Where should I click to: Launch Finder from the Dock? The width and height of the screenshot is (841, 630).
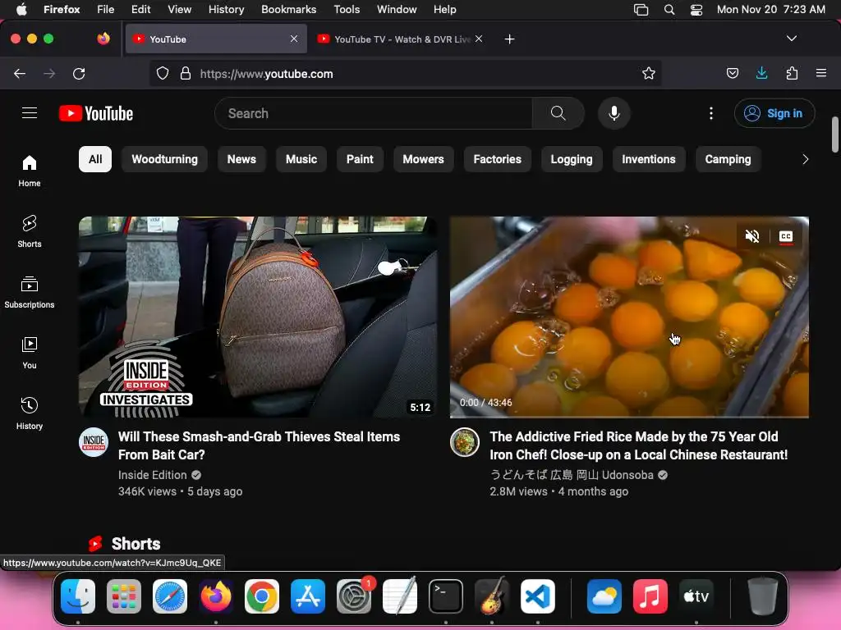pos(78,596)
